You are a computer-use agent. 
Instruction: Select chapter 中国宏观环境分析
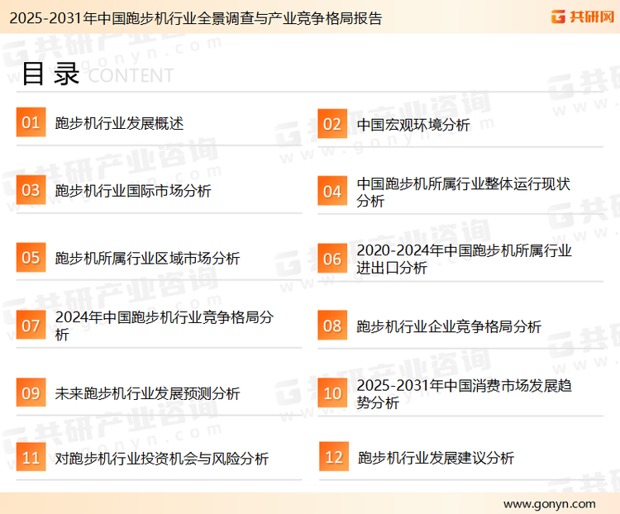[x=413, y=125]
